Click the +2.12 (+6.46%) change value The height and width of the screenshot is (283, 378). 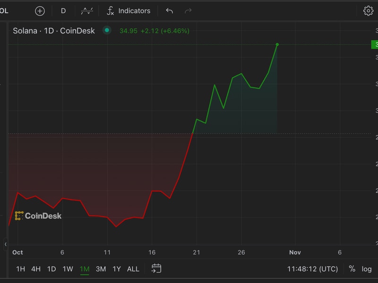point(165,31)
